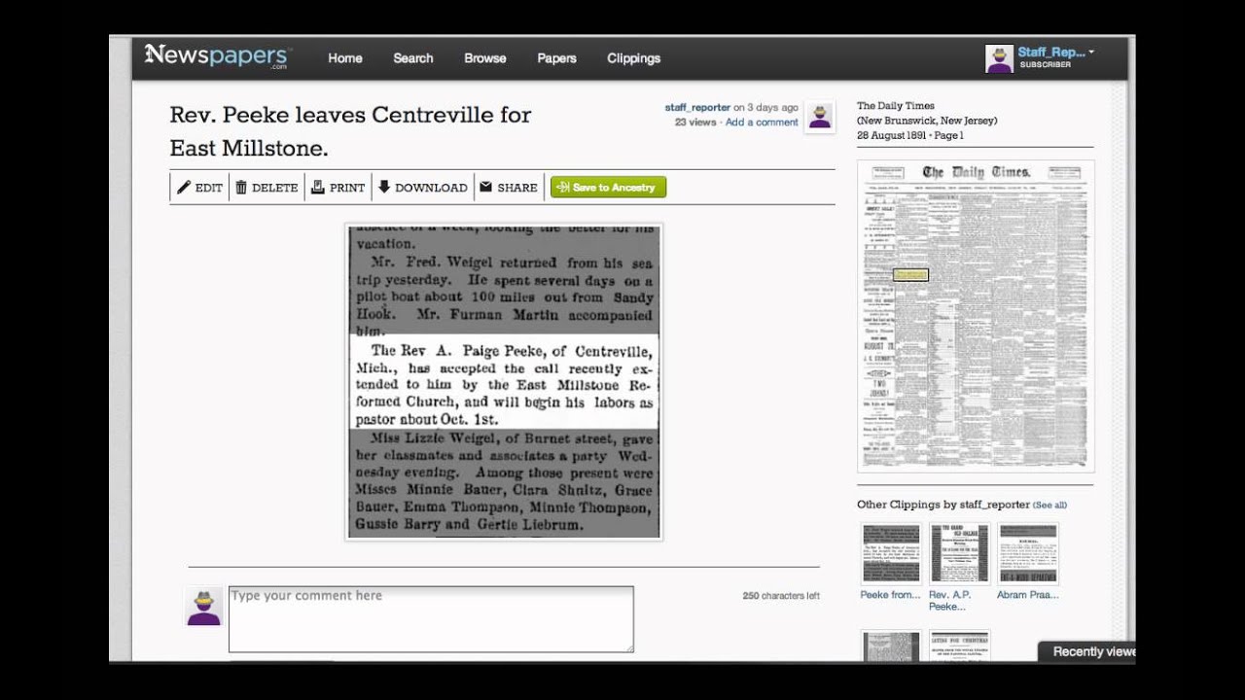Click the '28 August 1891 · Page 1' text
The image size is (1245, 700).
pyautogui.click(x=910, y=136)
